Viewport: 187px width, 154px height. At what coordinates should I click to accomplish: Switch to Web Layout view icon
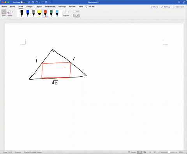click(145, 152)
